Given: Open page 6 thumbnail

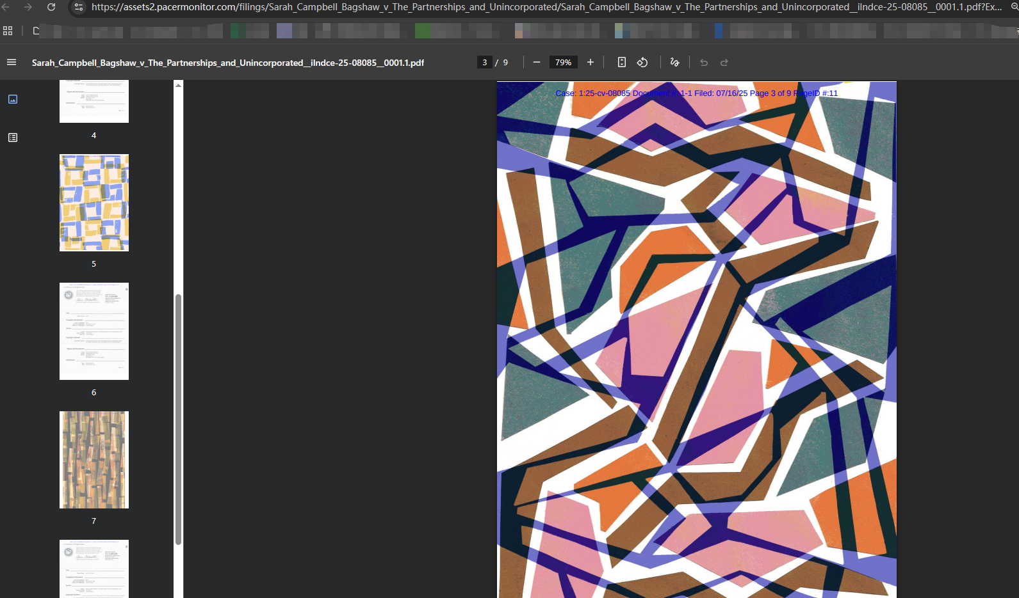Looking at the screenshot, I should coord(94,331).
